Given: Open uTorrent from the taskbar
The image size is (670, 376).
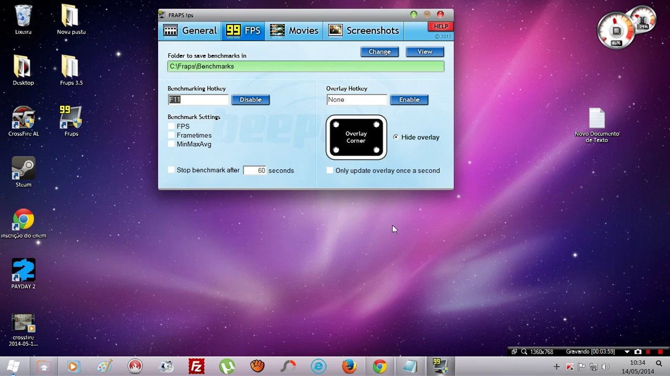Looking at the screenshot, I should pos(227,367).
